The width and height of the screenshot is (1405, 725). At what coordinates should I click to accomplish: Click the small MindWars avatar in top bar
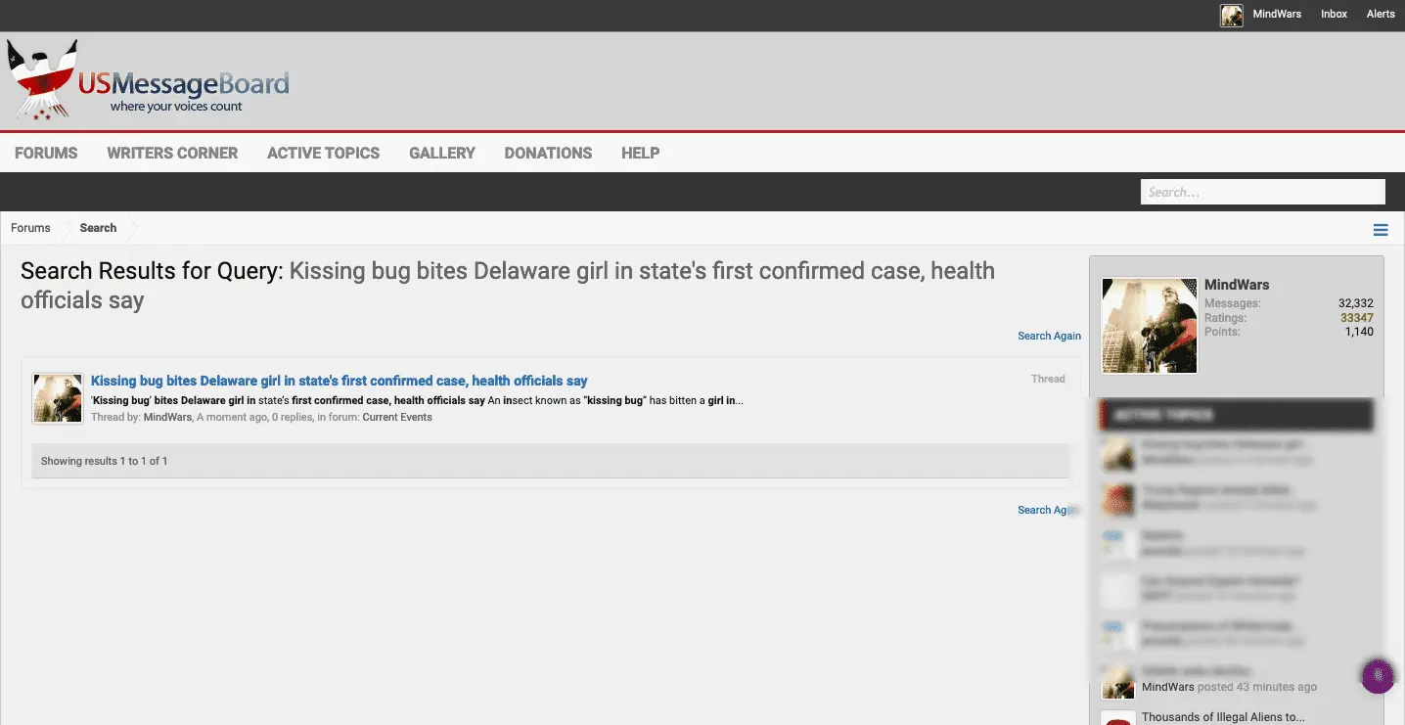click(x=1231, y=15)
